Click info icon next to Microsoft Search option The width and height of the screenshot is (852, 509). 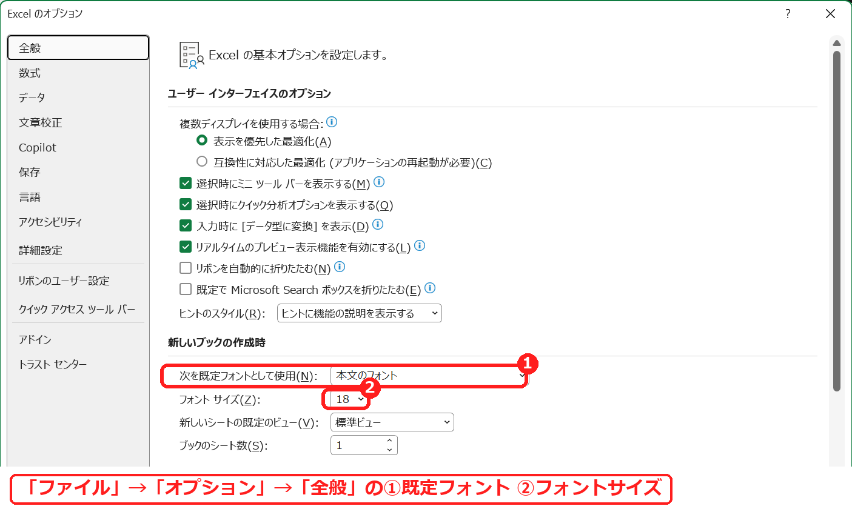[430, 288]
